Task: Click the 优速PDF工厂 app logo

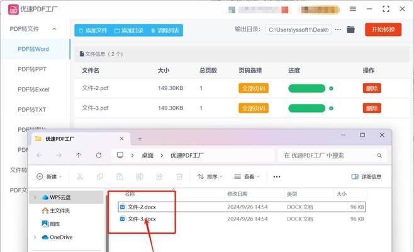Action: coord(13,9)
